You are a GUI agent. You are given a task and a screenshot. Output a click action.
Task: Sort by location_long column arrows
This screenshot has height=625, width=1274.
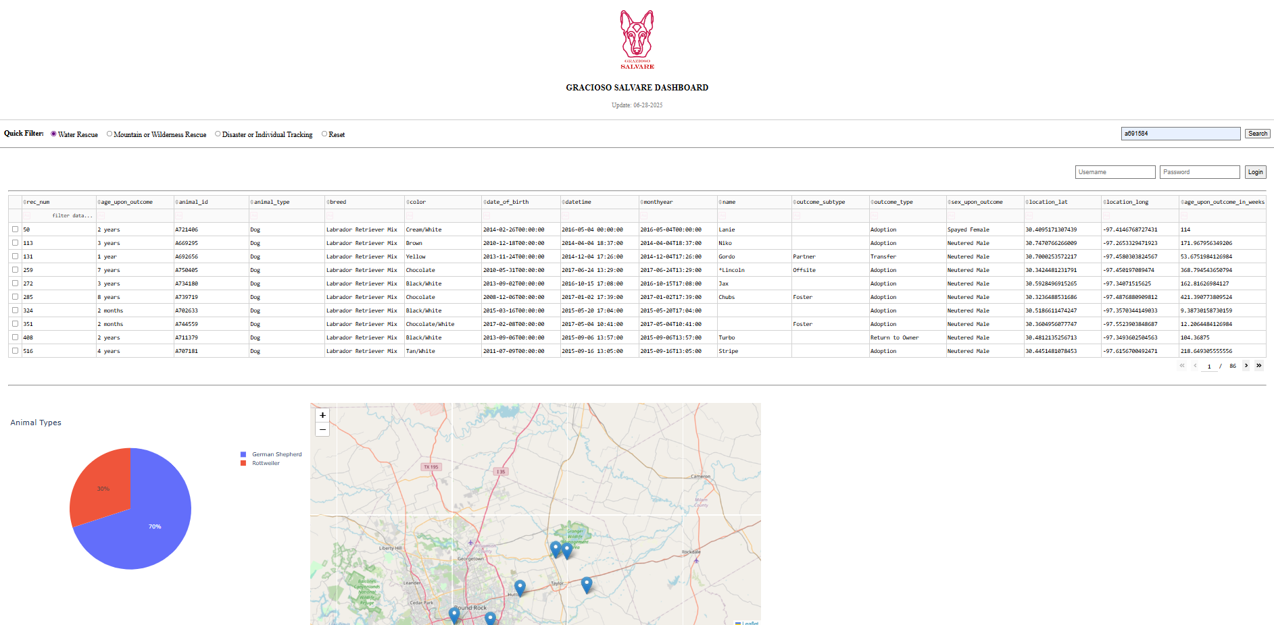click(1104, 202)
